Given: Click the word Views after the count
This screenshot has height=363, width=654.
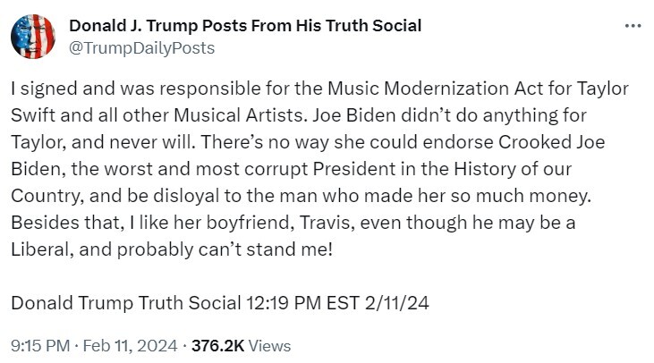Looking at the screenshot, I should click(269, 344).
